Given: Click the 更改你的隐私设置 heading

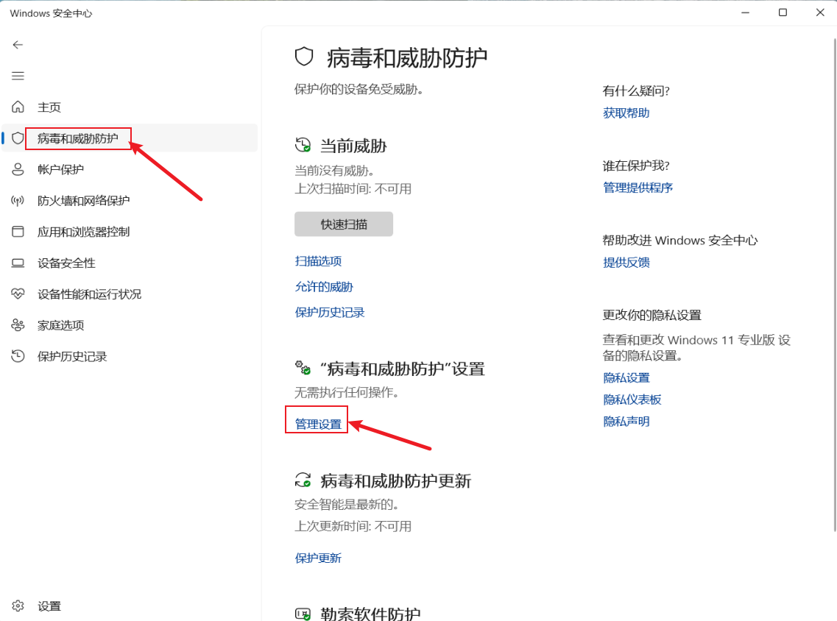Looking at the screenshot, I should coord(651,315).
